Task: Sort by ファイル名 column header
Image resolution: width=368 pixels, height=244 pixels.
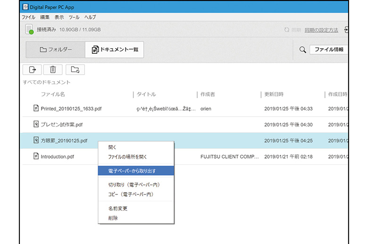Action: pyautogui.click(x=53, y=94)
